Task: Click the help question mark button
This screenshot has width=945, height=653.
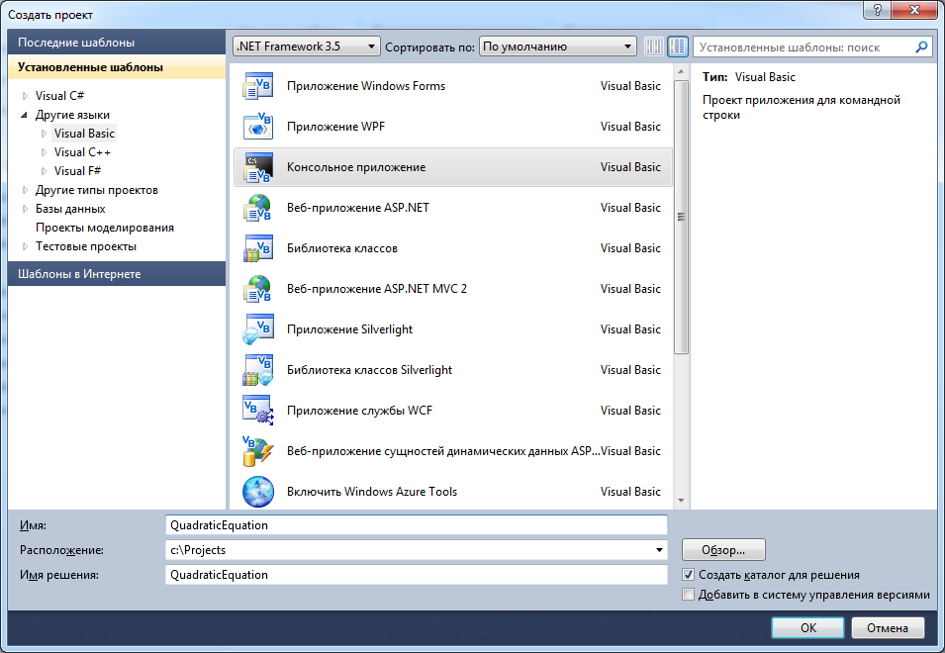Action: pos(878,10)
